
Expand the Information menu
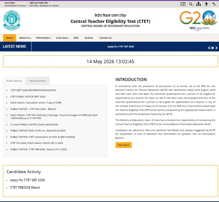point(44,38)
